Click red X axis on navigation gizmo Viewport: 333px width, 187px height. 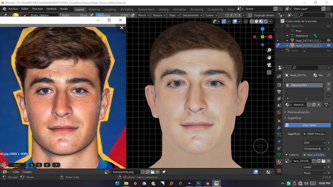270,37
